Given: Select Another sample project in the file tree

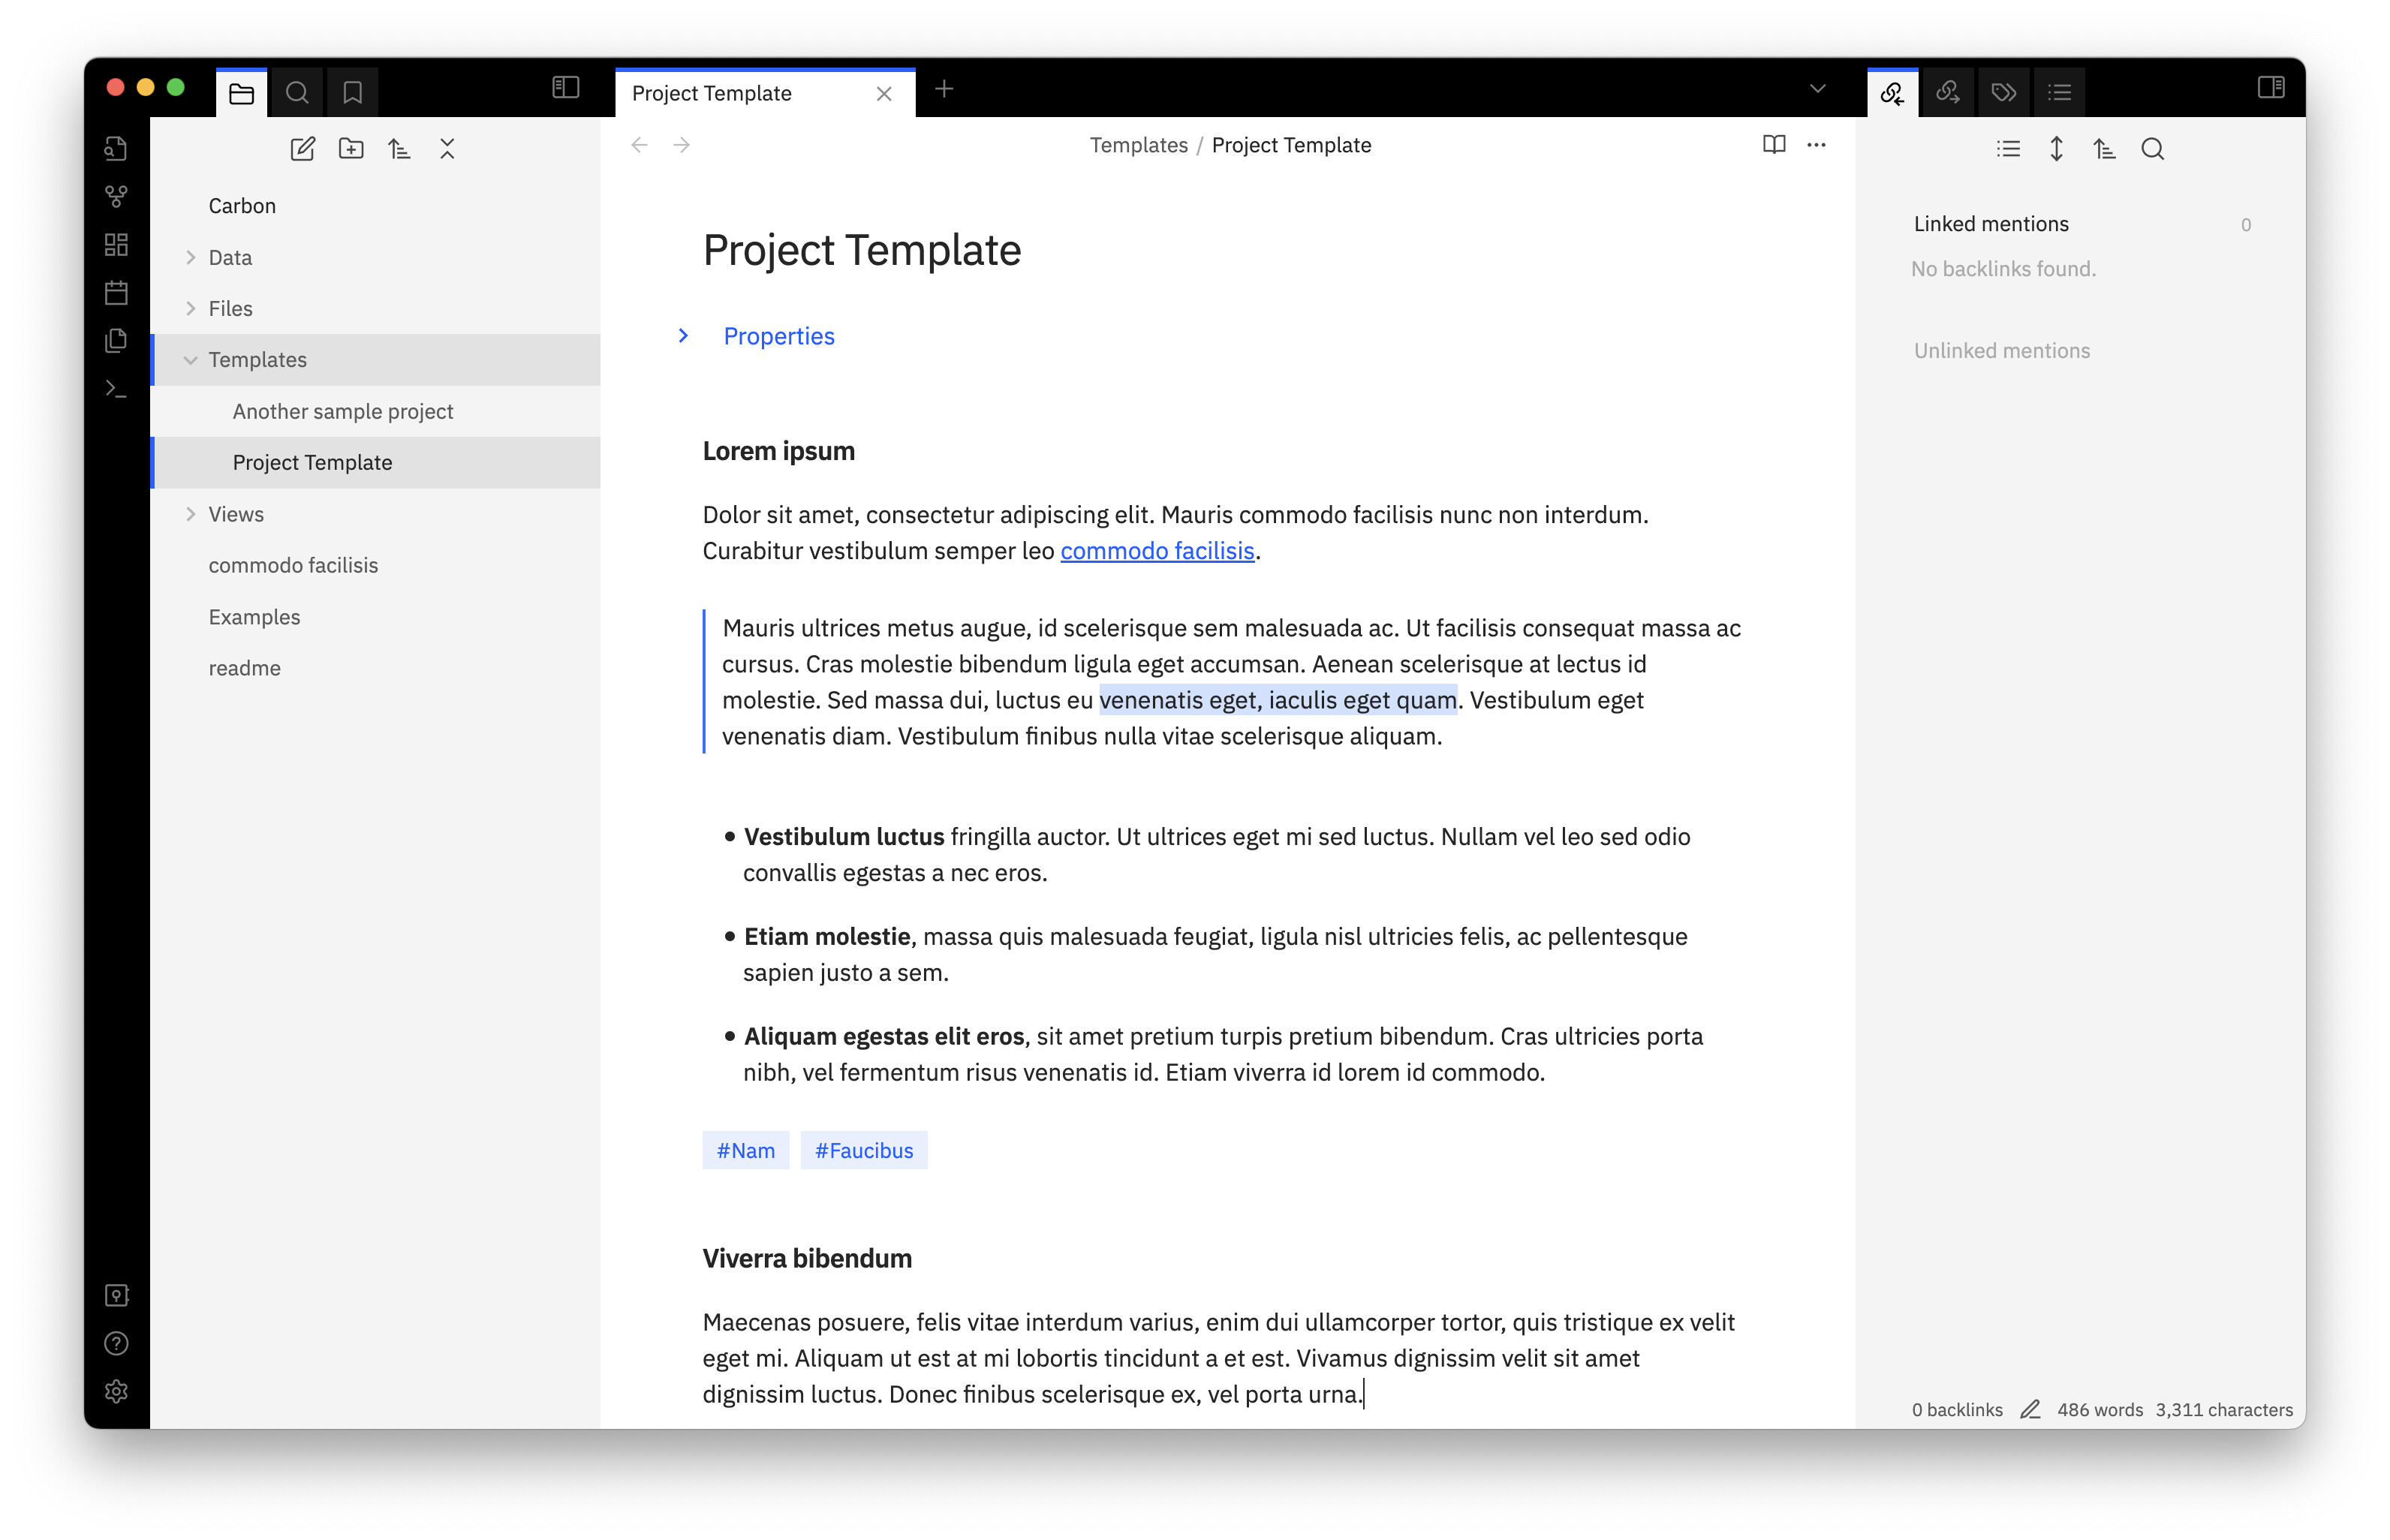Looking at the screenshot, I should pos(343,411).
